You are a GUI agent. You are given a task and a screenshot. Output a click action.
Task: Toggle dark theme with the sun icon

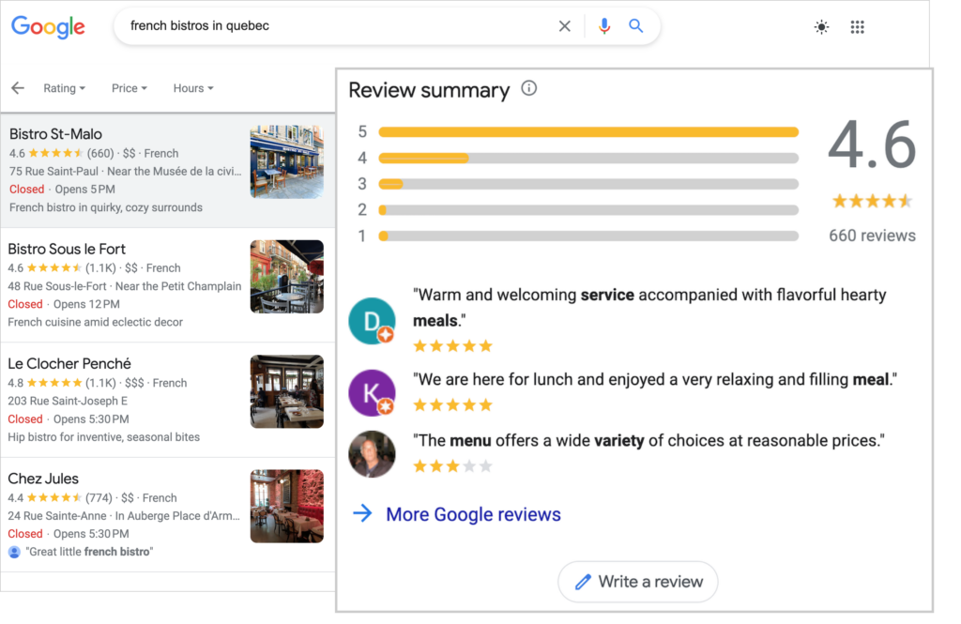[x=821, y=27]
